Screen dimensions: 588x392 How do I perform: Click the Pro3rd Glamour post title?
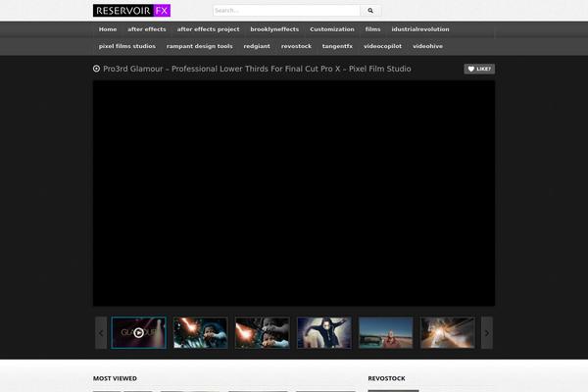(257, 69)
